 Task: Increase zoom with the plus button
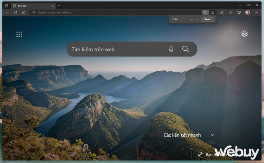click(x=197, y=19)
